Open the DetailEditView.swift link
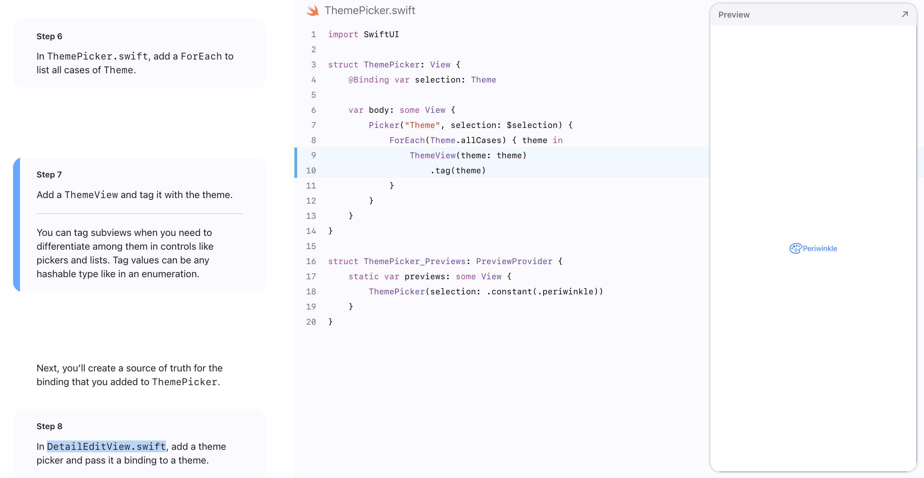Screen dimensions: 924x478 click(106, 446)
